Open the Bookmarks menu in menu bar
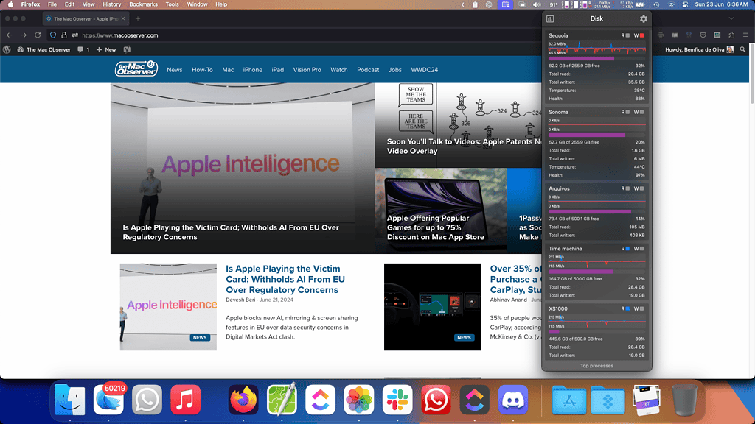This screenshot has width=755, height=424. pos(143,4)
